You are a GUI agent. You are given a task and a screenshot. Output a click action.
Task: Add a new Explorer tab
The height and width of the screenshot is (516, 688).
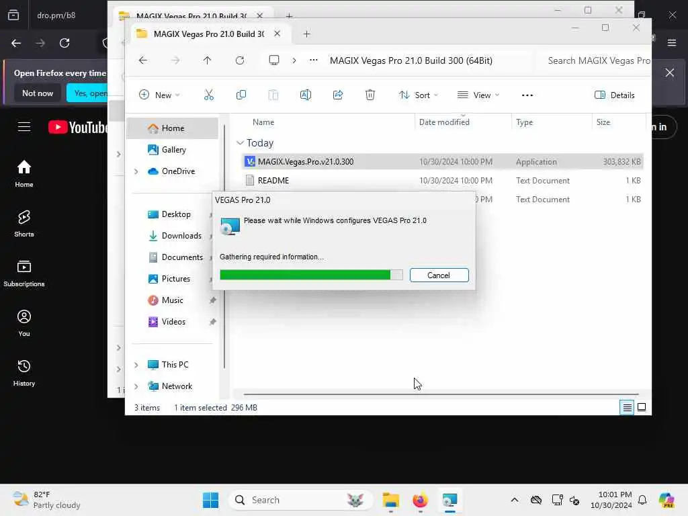tap(306, 34)
